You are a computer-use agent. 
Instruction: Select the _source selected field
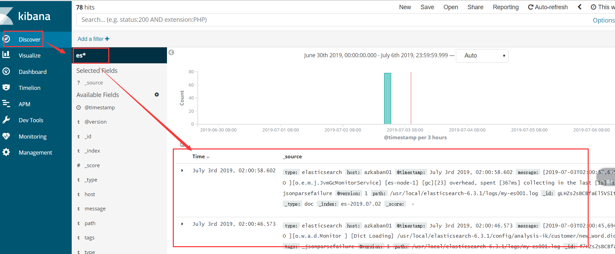pos(94,83)
